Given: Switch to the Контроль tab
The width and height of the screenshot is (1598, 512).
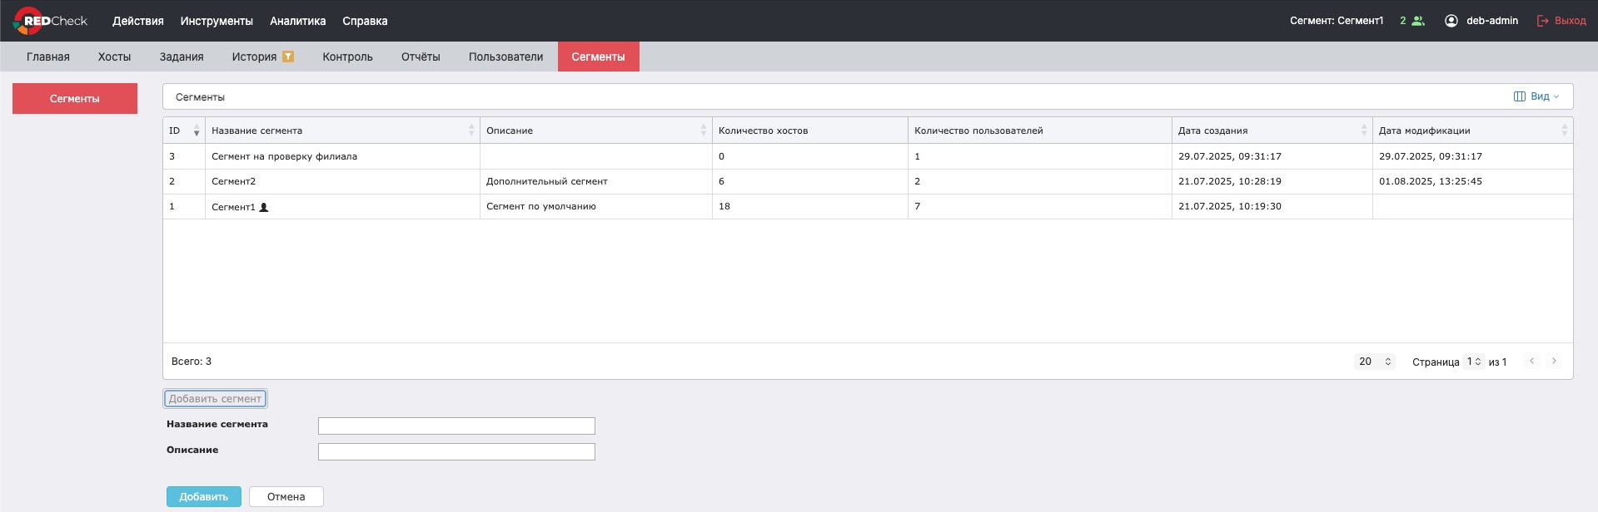Looking at the screenshot, I should tap(347, 57).
